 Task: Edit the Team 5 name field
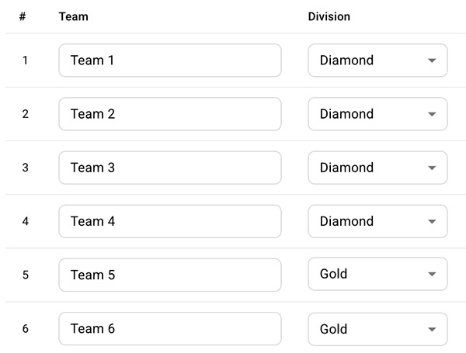tap(170, 275)
